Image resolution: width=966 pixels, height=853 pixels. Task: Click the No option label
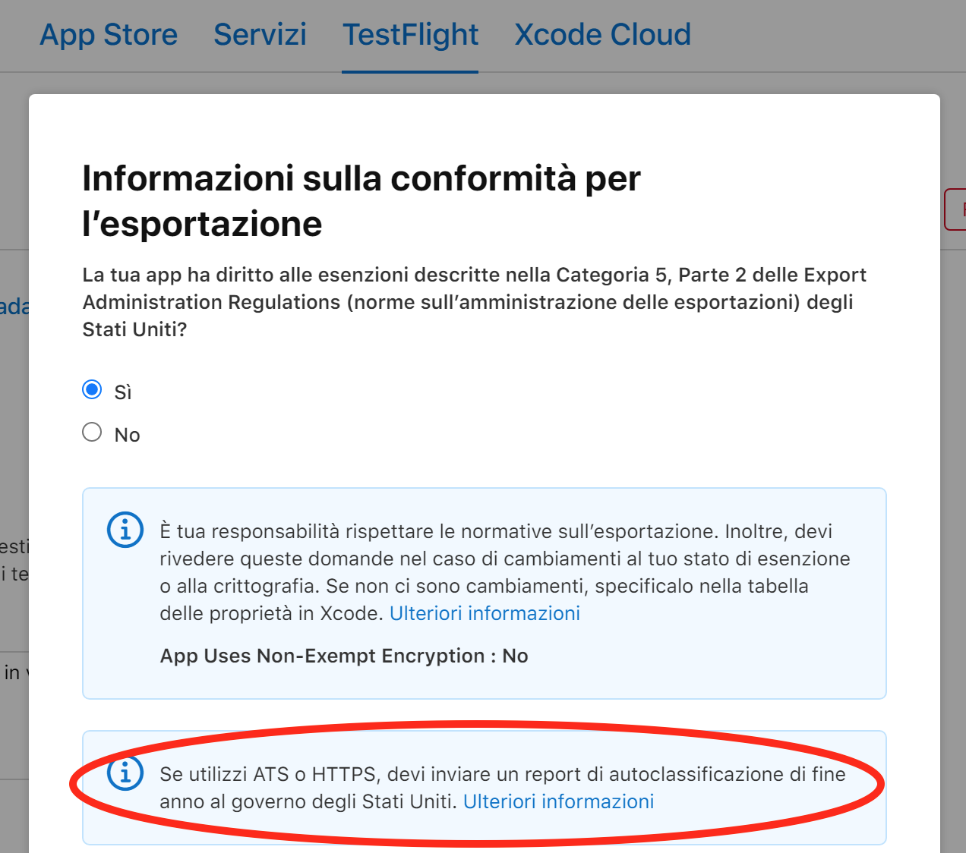point(127,435)
